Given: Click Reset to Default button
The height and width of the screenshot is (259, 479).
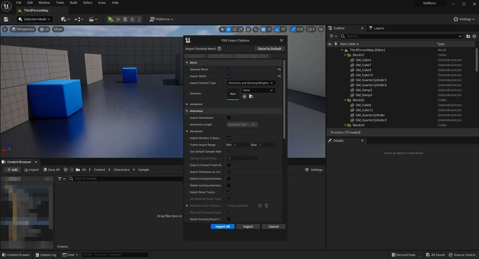Looking at the screenshot, I should 269,49.
